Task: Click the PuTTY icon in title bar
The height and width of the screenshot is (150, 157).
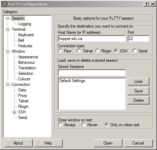Action: coord(4,4)
